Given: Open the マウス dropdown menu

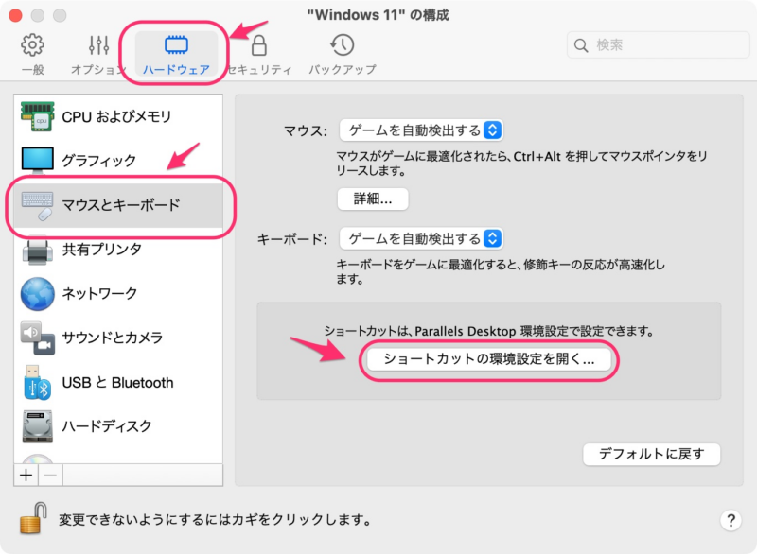Looking at the screenshot, I should coord(421,130).
